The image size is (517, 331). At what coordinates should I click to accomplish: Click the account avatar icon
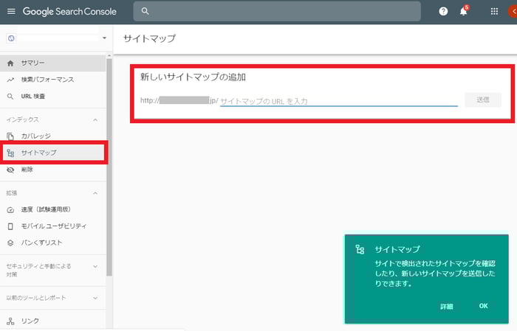coord(513,12)
